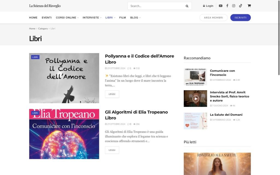Click the Login link with lock icon
This screenshot has height=175, width=280.
pyautogui.click(x=208, y=6)
